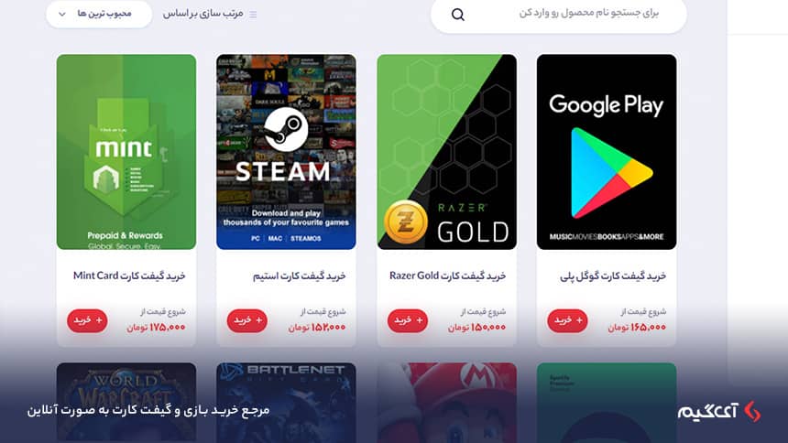Expand the sort dropdown chevron arrow
Image resolution: width=788 pixels, height=443 pixels.
point(62,14)
